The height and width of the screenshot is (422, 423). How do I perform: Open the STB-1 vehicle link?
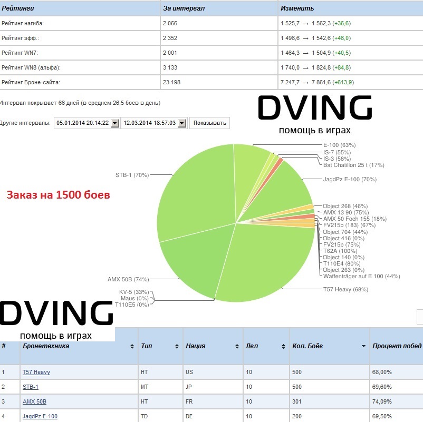pyautogui.click(x=30, y=387)
